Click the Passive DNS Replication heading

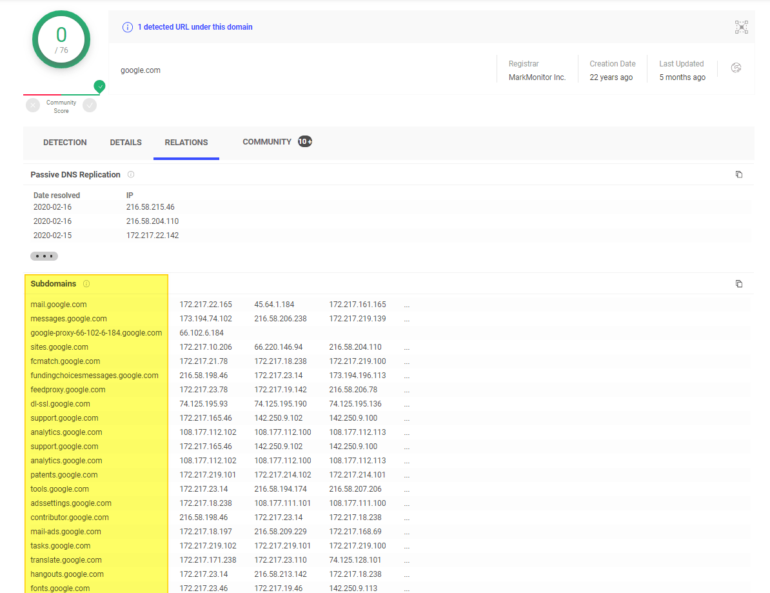click(75, 174)
